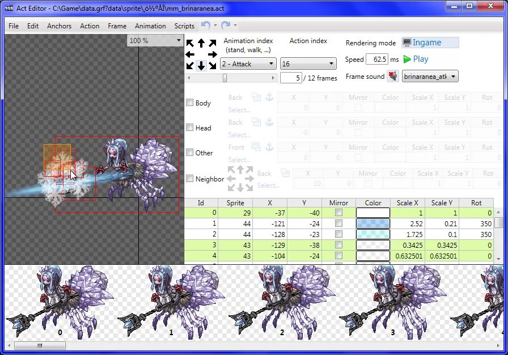This screenshot has height=355, width=508.
Task: Click the Undo arrow in the toolbar
Action: [205, 26]
